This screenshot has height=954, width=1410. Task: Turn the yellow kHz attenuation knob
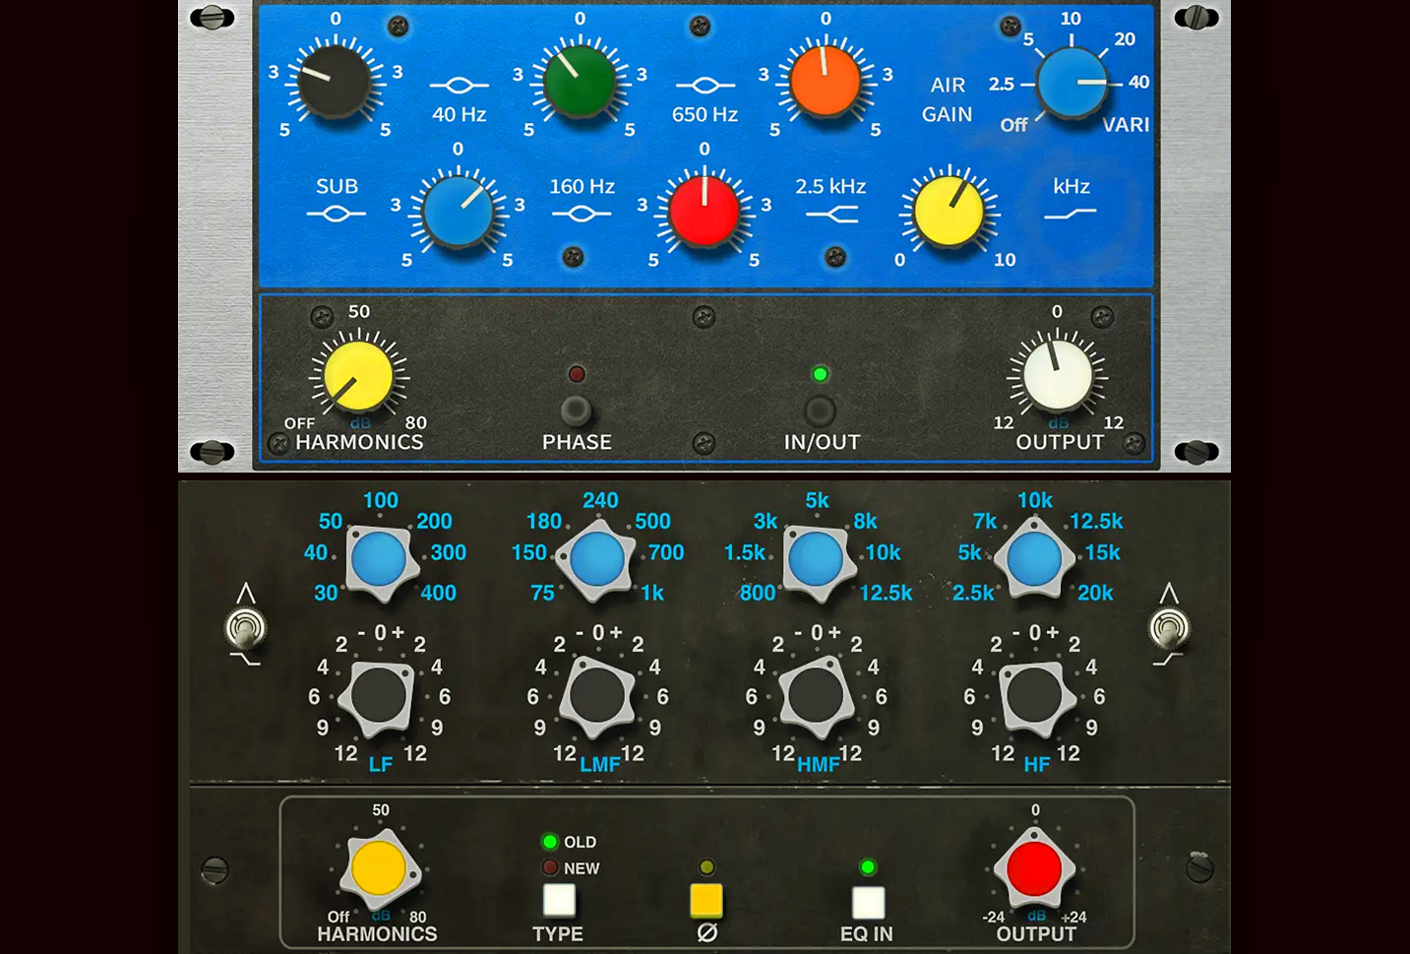click(949, 210)
